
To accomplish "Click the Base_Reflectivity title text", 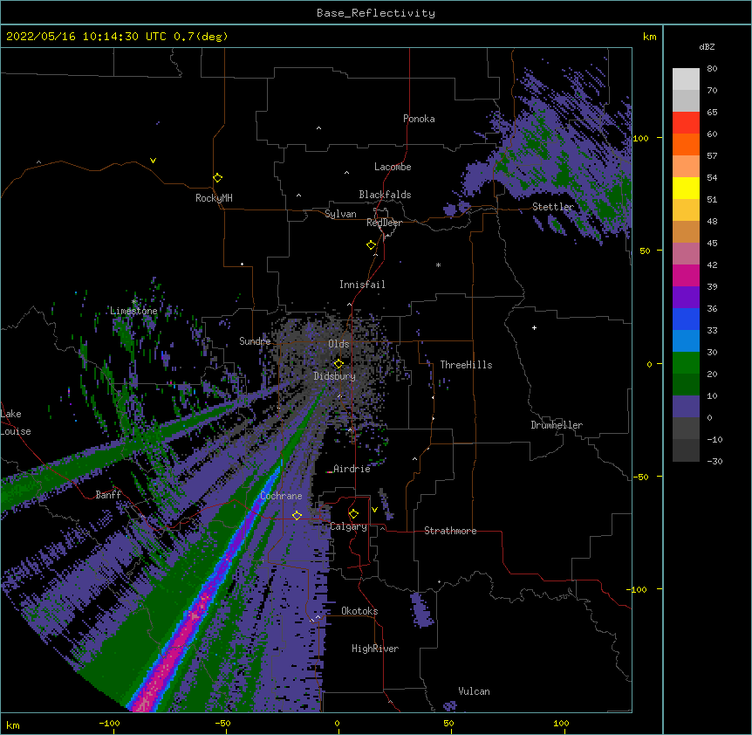I will 376,13.
